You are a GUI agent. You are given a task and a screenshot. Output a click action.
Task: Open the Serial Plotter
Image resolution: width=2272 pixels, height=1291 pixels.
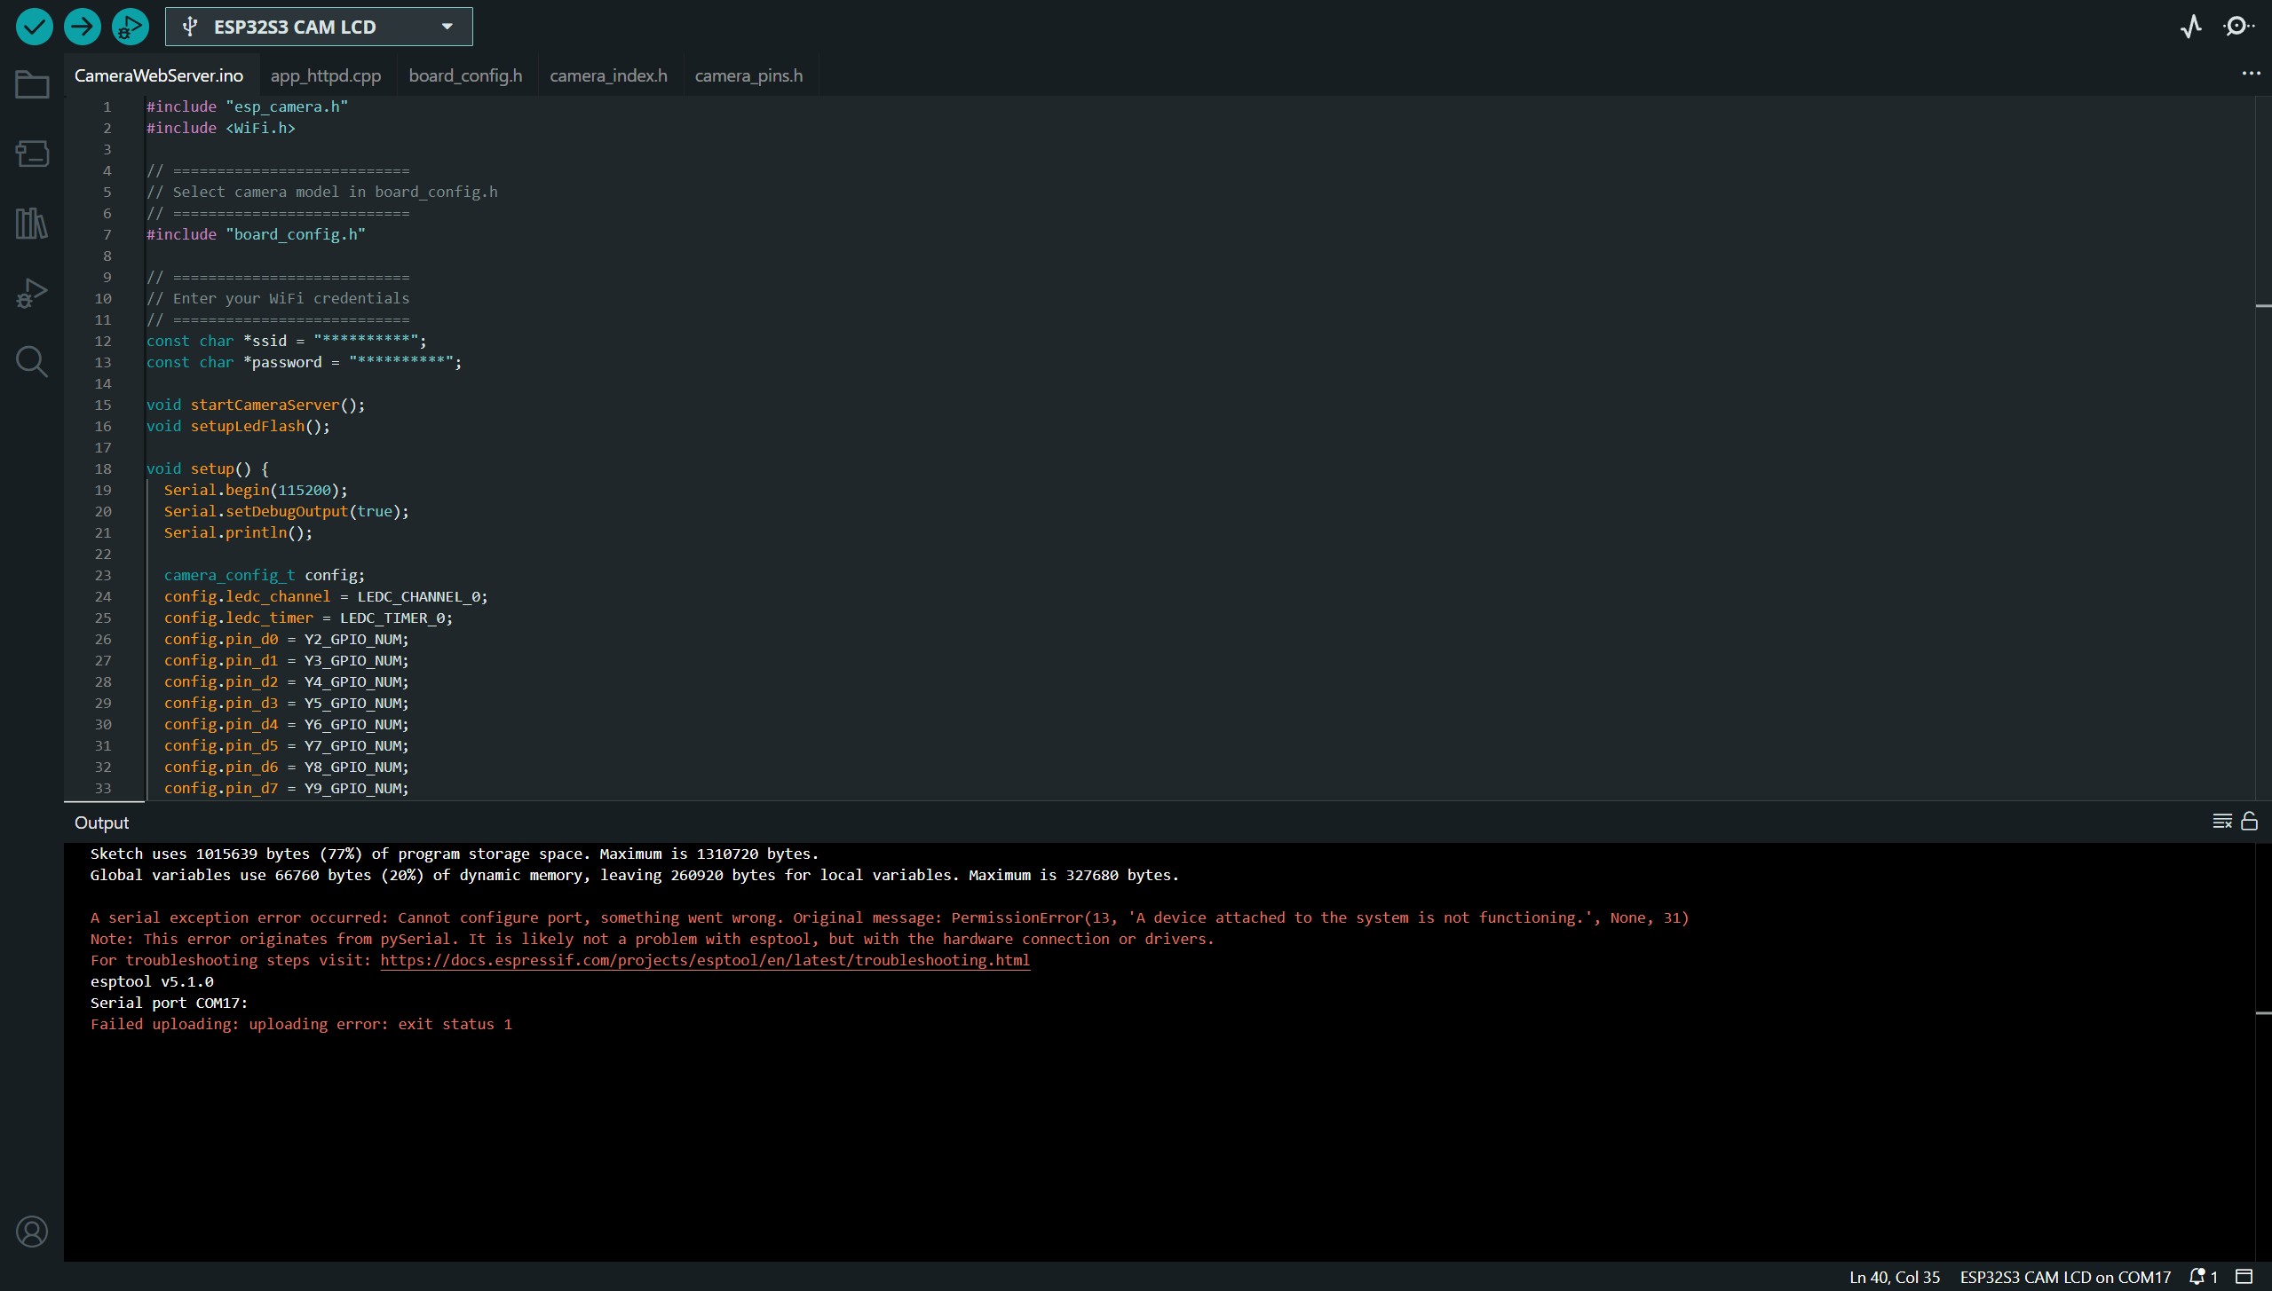(x=2190, y=26)
